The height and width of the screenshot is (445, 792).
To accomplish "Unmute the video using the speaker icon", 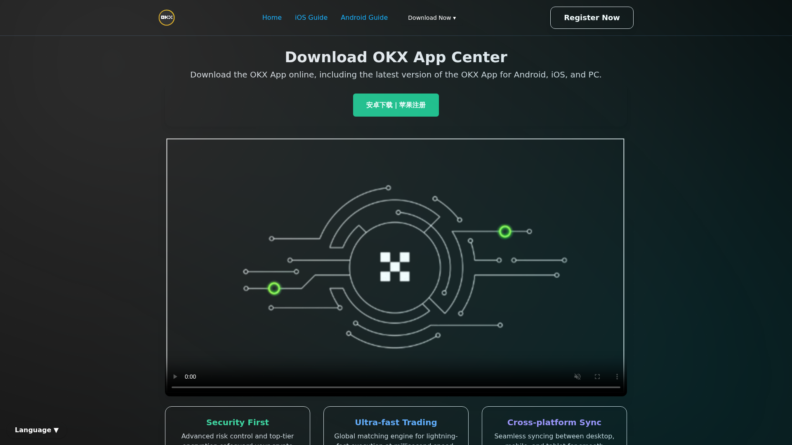I will (x=577, y=377).
